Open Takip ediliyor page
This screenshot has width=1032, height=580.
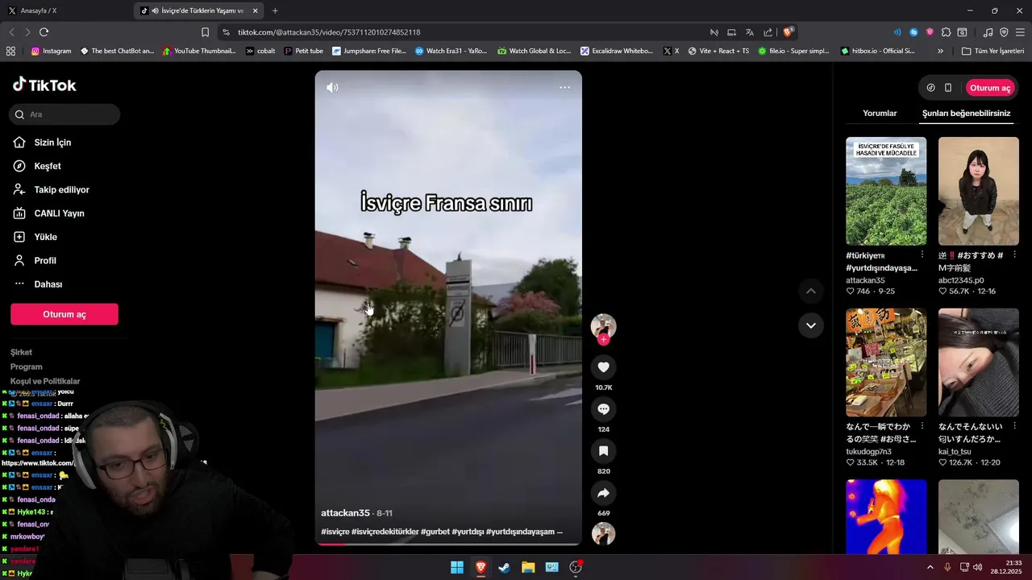(x=61, y=190)
